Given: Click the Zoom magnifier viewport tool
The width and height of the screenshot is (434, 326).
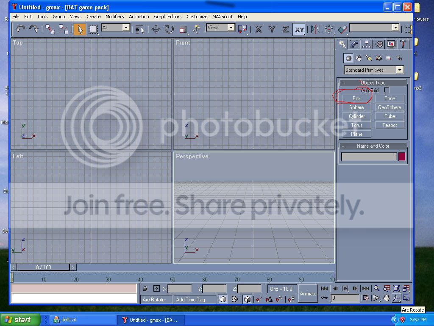Looking at the screenshot, I should [376, 289].
